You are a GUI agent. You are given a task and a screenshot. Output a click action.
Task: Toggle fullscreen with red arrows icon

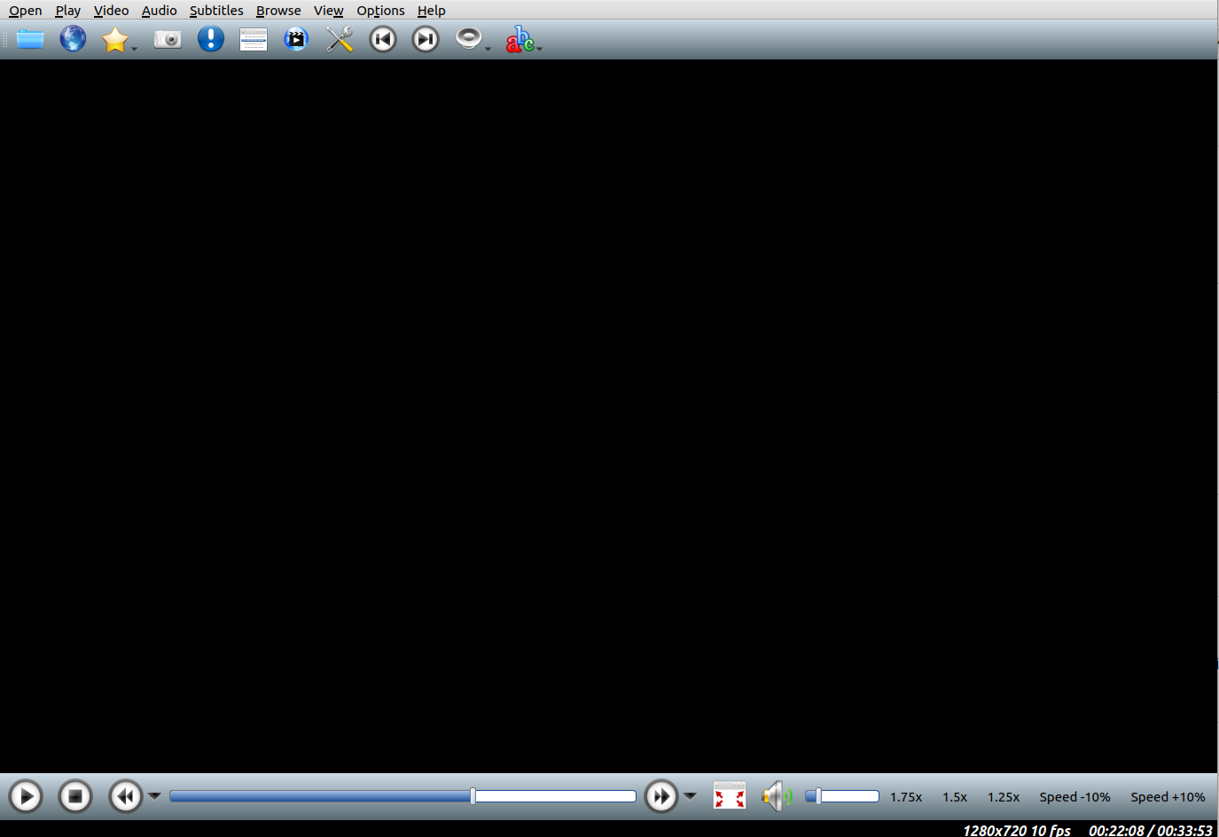pyautogui.click(x=730, y=796)
